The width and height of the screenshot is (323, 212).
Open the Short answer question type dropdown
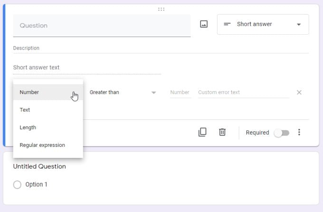tap(263, 24)
